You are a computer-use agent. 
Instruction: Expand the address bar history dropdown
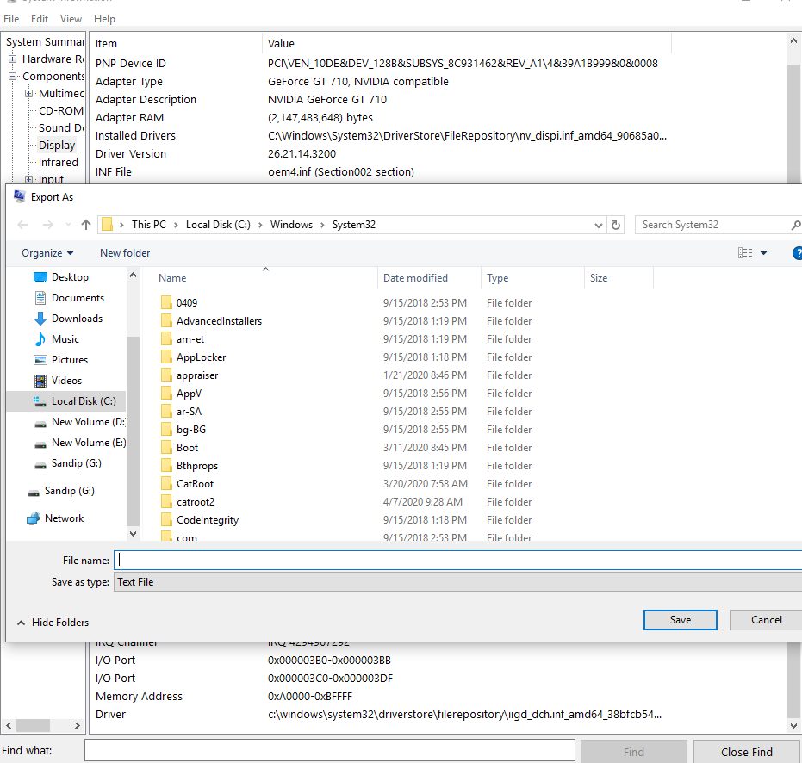[x=600, y=225]
